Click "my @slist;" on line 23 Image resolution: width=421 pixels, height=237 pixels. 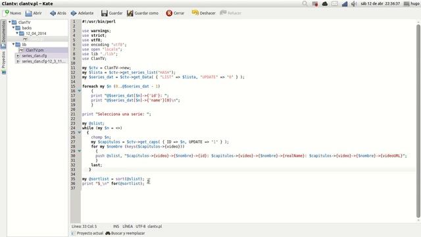point(93,123)
